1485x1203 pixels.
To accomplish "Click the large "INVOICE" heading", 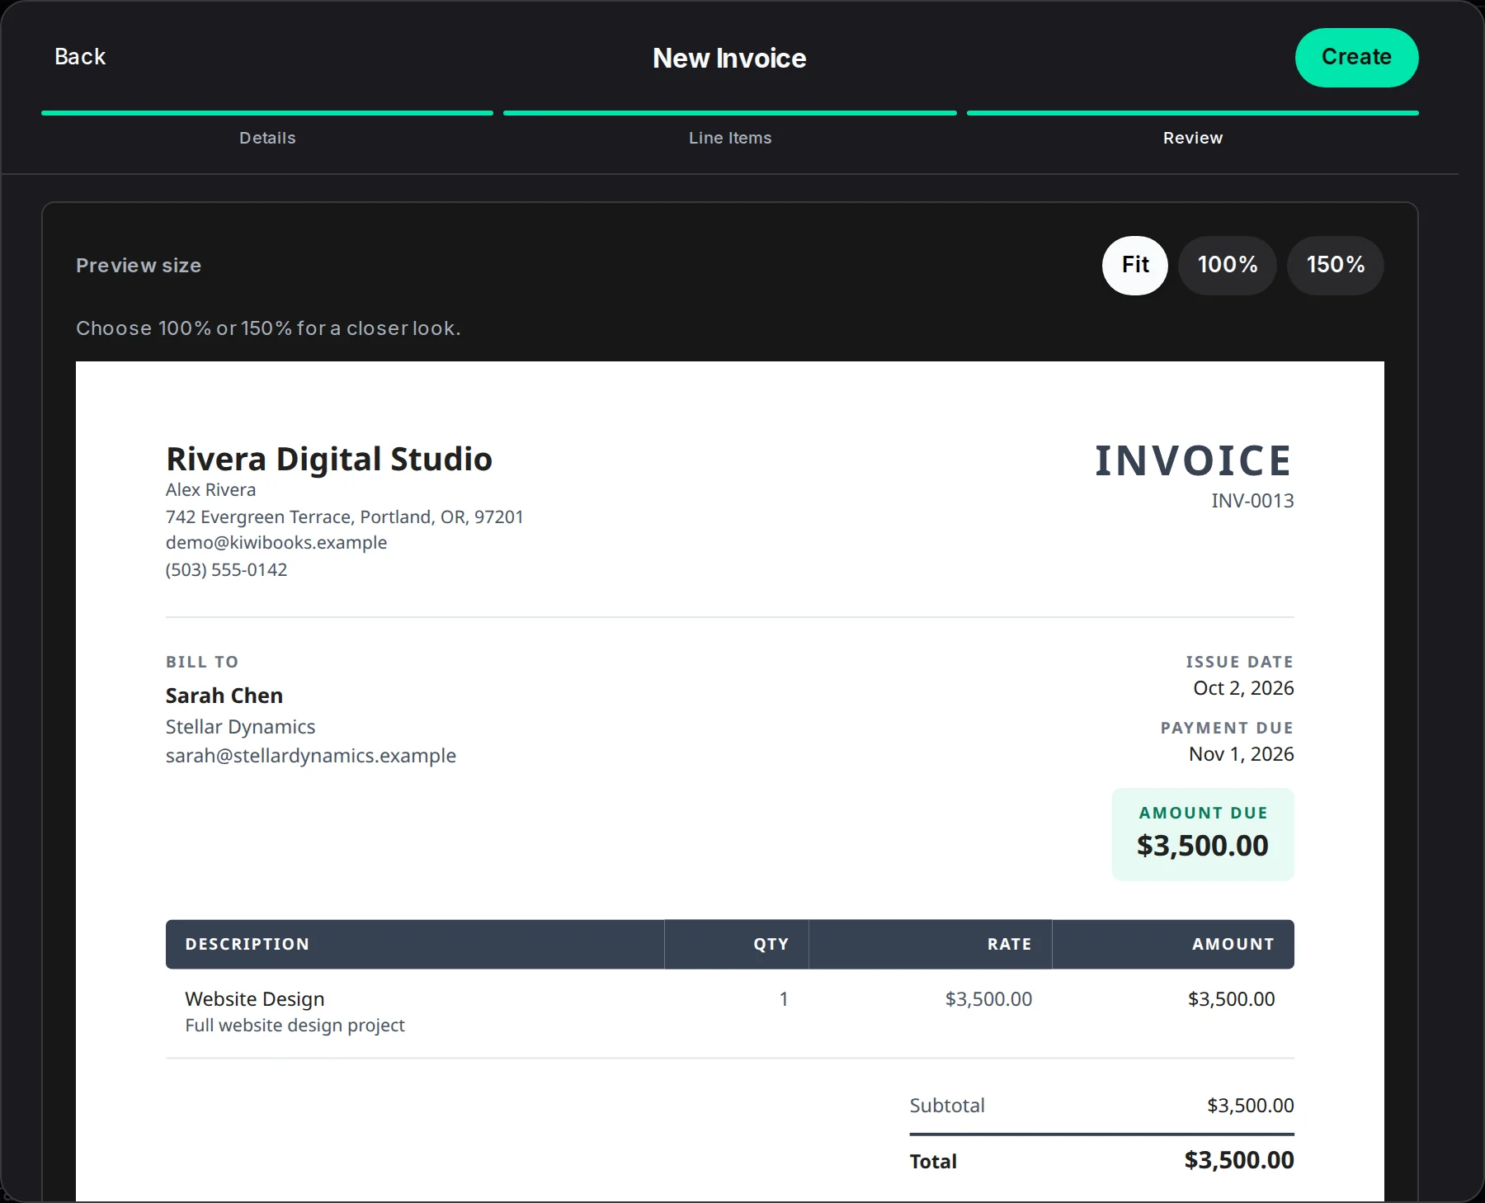I will tap(1194, 460).
